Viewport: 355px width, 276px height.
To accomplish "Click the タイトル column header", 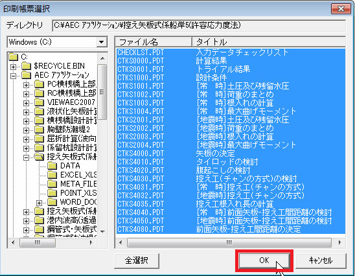I will (x=269, y=42).
